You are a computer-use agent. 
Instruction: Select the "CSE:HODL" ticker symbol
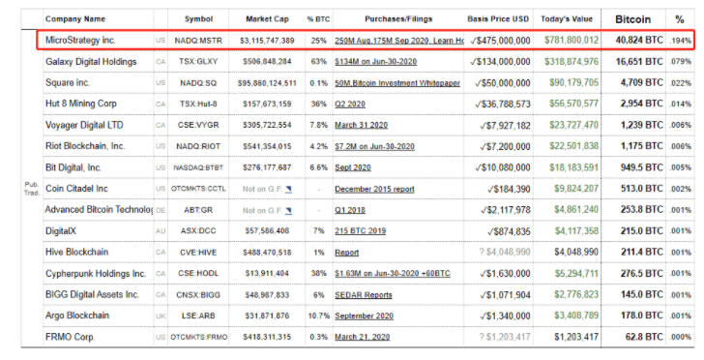coord(198,273)
